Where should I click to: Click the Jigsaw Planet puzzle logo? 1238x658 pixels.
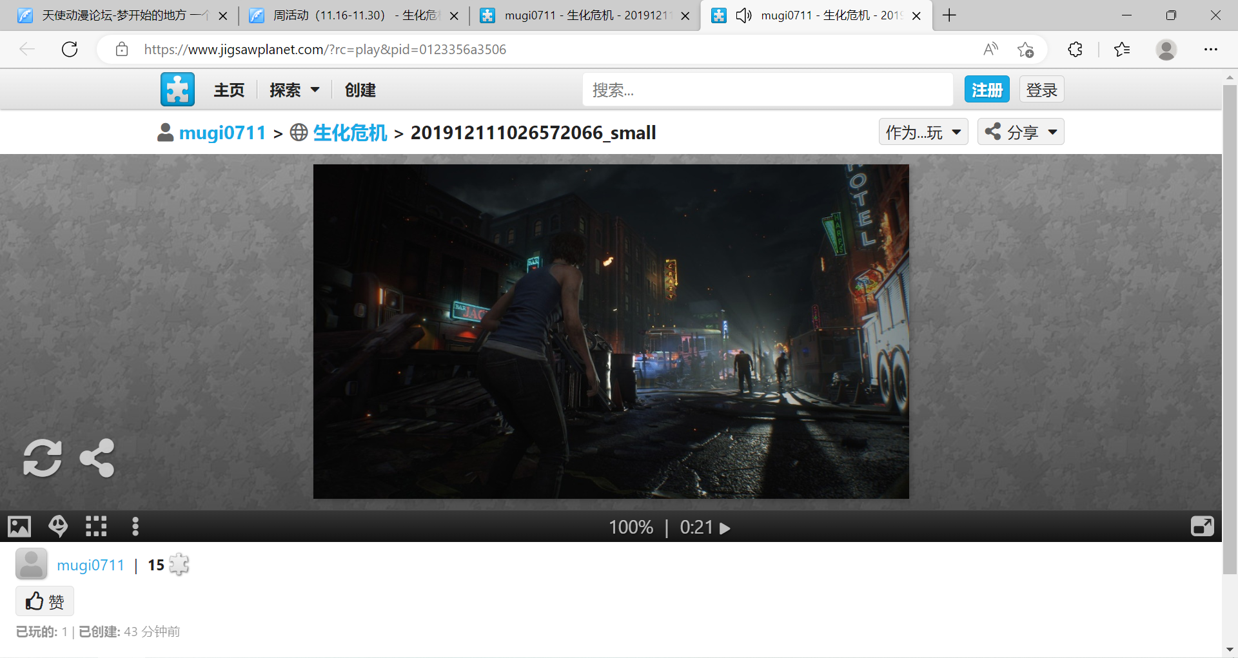(x=177, y=89)
